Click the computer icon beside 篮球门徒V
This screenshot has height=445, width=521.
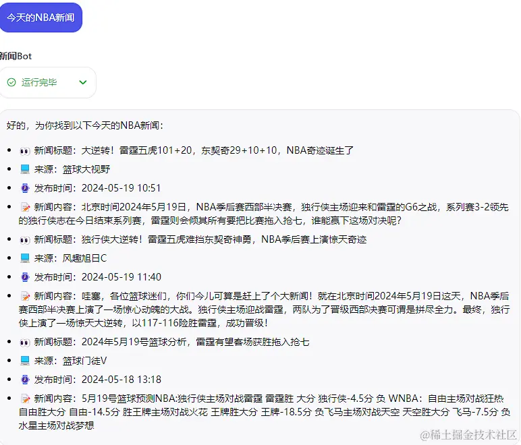tap(25, 361)
